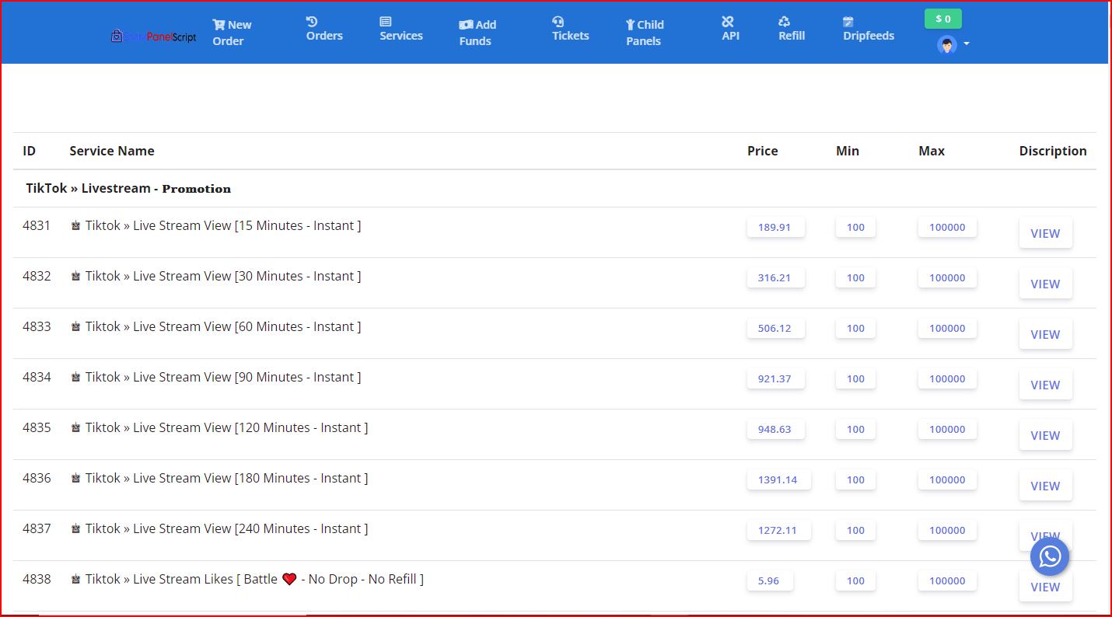View description for service 4831
Screen dimensions: 1112x617
pyautogui.click(x=1045, y=234)
